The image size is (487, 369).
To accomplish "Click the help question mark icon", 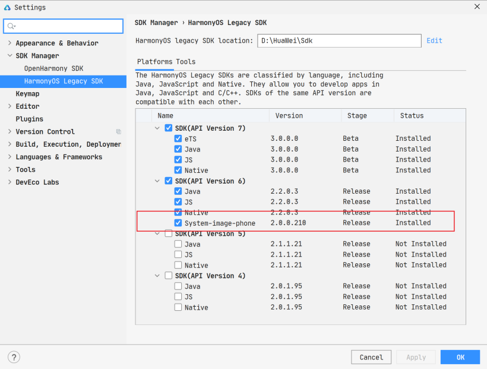I will pyautogui.click(x=14, y=357).
